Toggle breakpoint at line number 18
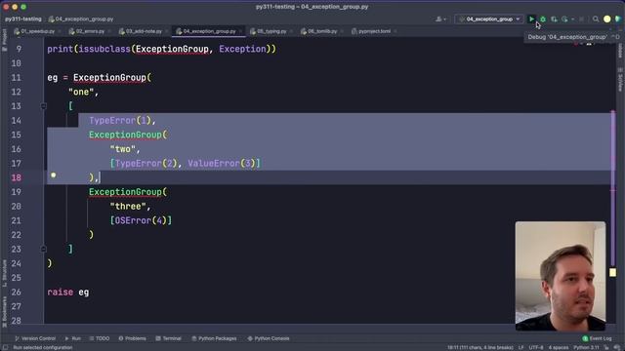 point(17,177)
